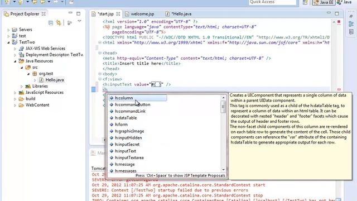Image resolution: width=357 pixels, height=201 pixels.
Task: Click proposals list scroll down arrow
Action: [x=223, y=170]
